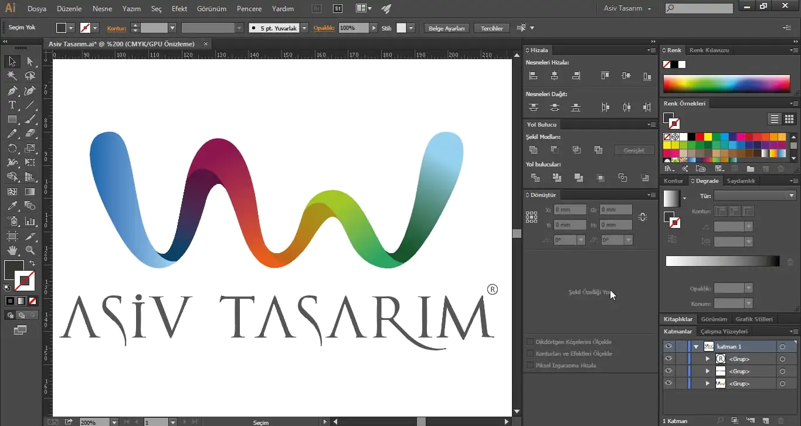Enable Dikdörtgen Köşelerini Ölçekle checkbox
Screen dimensions: 801x426
530,342
